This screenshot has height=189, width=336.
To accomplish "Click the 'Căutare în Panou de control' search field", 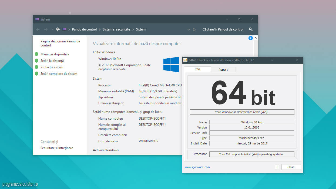I will click(223, 29).
